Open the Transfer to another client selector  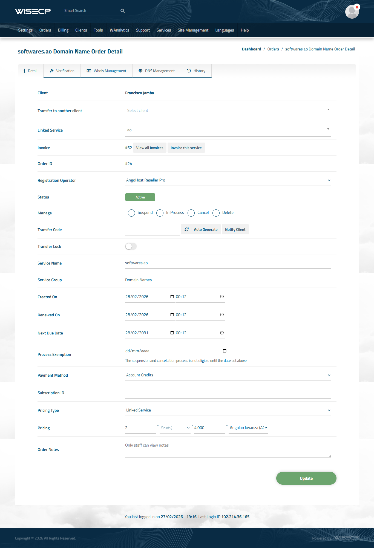click(228, 110)
